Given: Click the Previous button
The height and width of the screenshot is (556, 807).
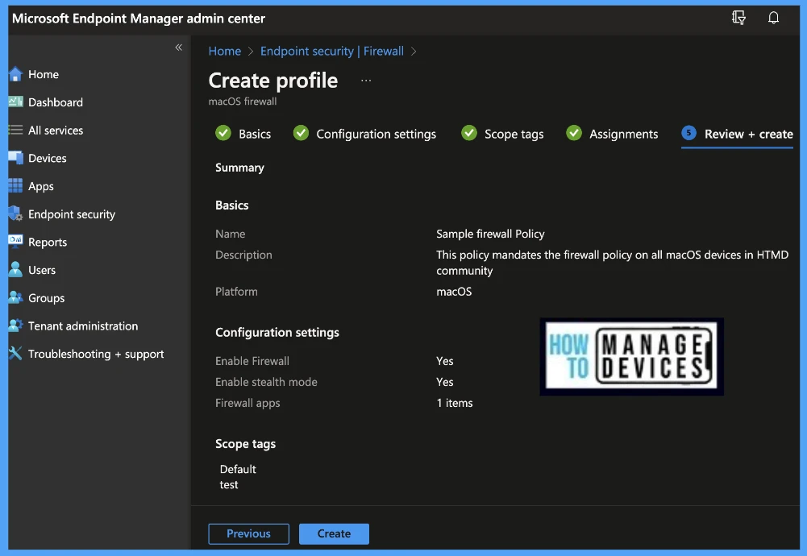Looking at the screenshot, I should (x=248, y=533).
